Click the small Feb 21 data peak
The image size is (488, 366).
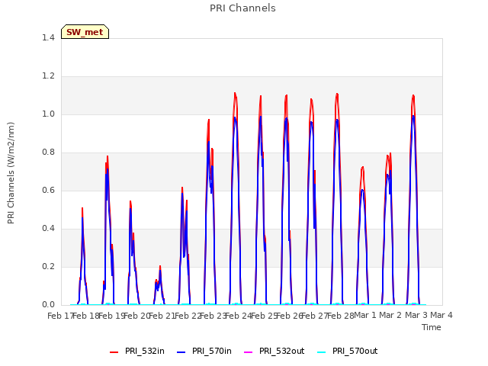click(x=160, y=266)
